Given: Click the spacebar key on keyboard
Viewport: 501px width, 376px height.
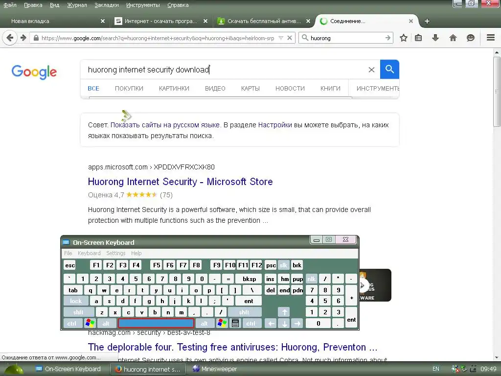Looking at the screenshot, I should pos(156,323).
